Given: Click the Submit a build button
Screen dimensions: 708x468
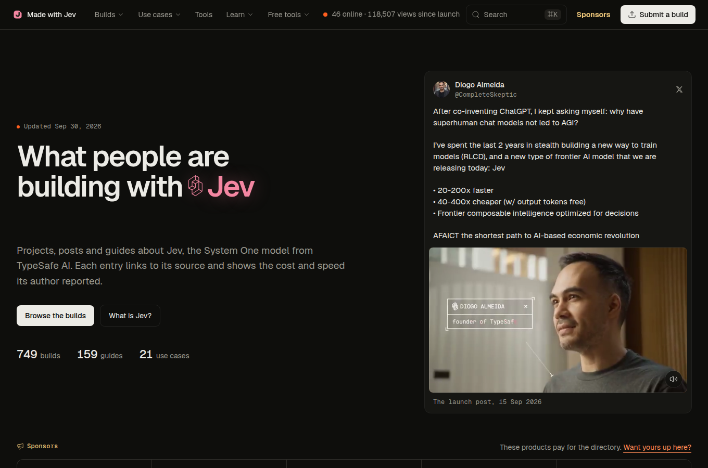Looking at the screenshot, I should [x=658, y=15].
